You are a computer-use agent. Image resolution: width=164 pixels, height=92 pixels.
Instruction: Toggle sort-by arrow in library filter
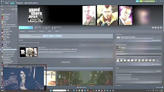pos(13,9)
